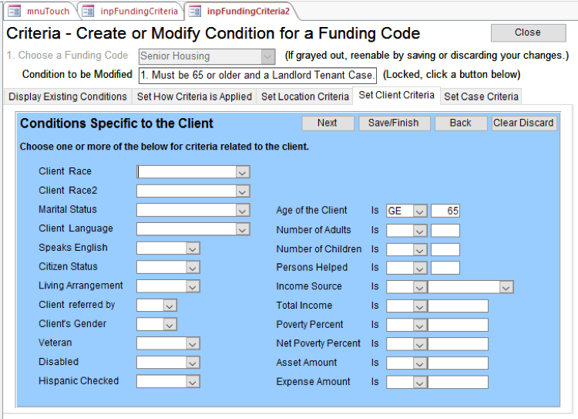This screenshot has width=578, height=419.
Task: Open the Set Location Criteria tab
Action: pyautogui.click(x=304, y=96)
